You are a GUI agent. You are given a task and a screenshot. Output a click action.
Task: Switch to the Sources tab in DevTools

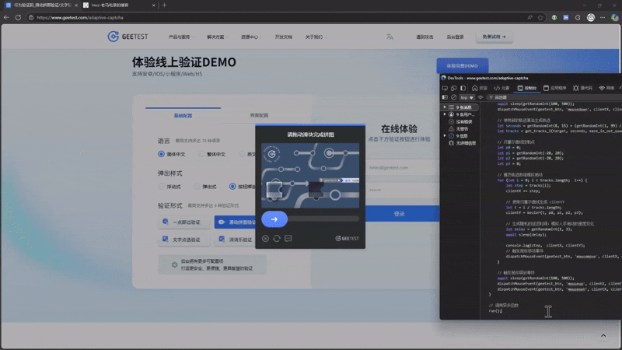(x=582, y=88)
